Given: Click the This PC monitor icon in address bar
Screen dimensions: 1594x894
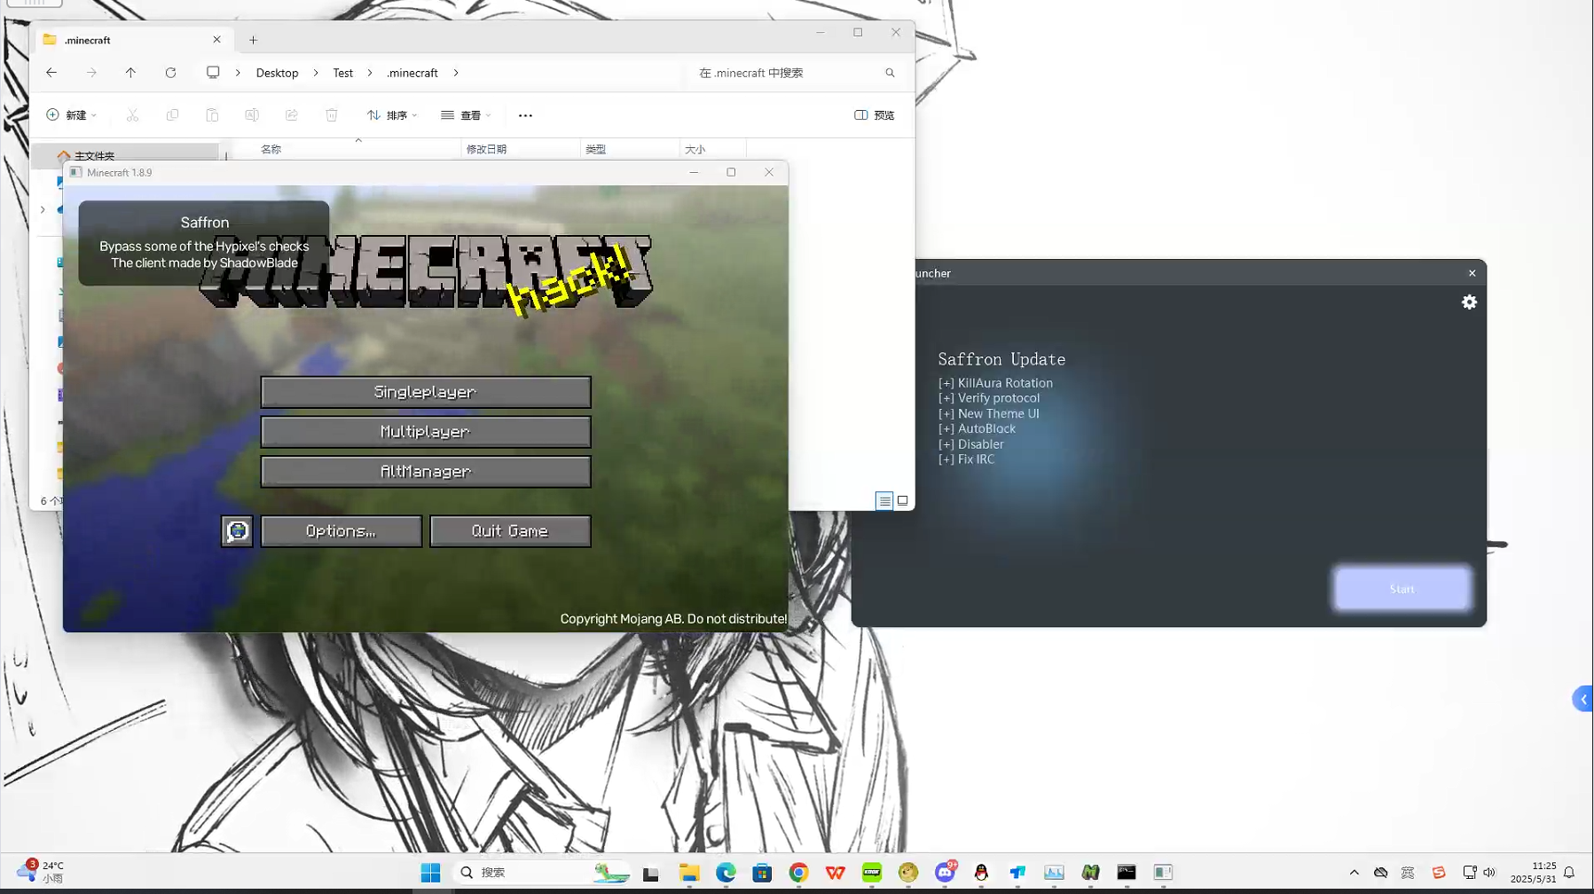Looking at the screenshot, I should (213, 73).
